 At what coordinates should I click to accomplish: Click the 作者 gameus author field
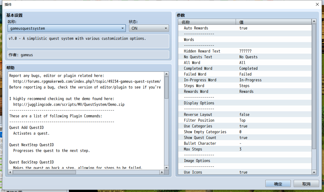coord(88,55)
